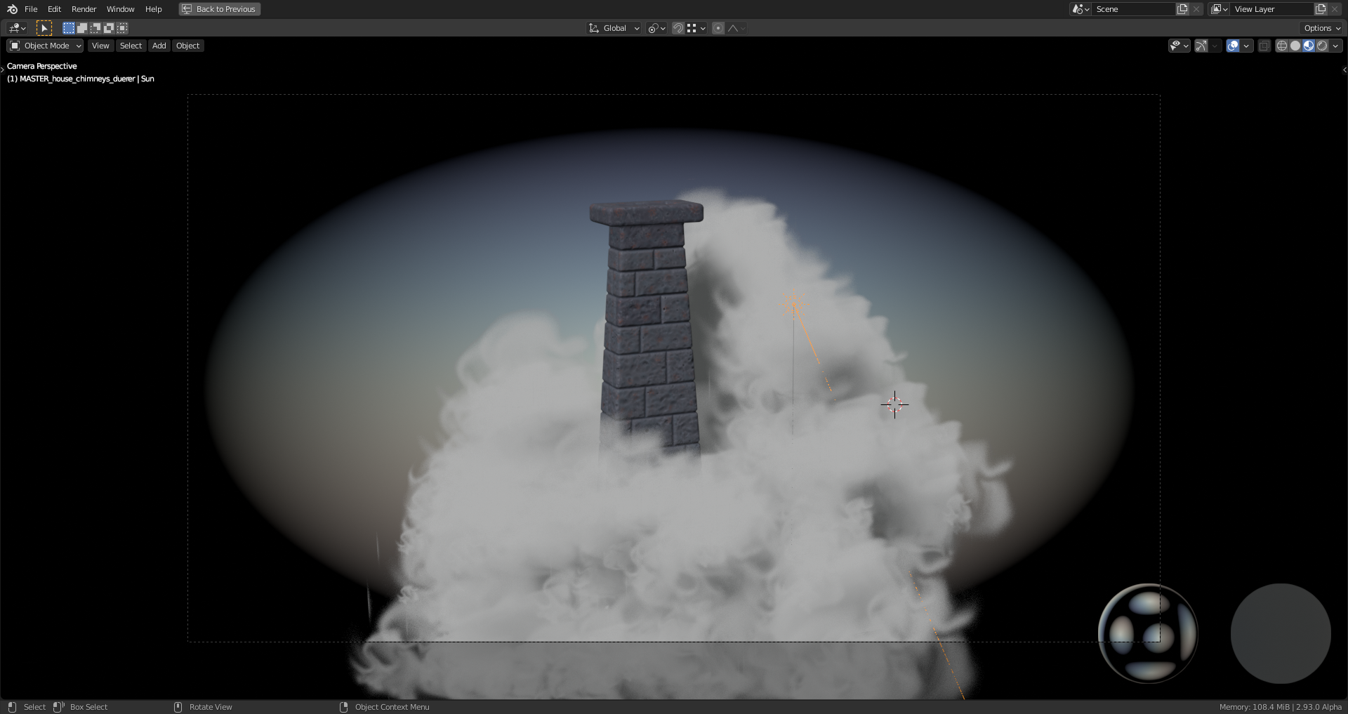Open the File menu

[x=31, y=9]
